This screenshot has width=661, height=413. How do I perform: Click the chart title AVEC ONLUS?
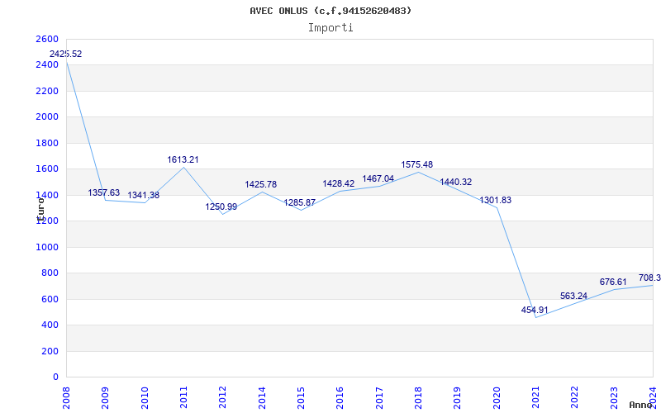click(x=330, y=11)
